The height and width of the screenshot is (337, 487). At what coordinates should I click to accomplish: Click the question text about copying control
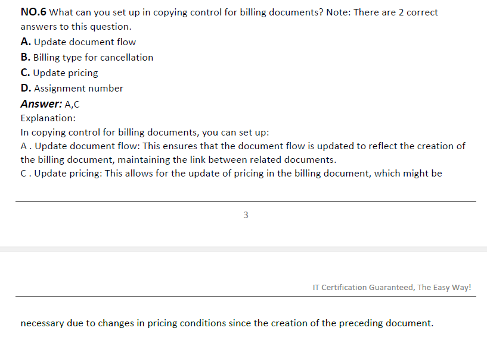[229, 19]
